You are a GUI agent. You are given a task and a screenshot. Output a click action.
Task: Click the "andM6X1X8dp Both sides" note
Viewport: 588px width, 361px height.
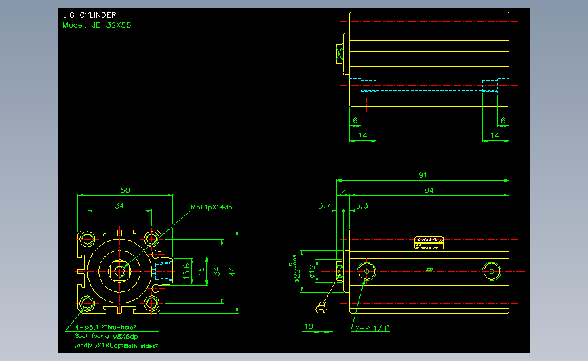click(x=117, y=345)
